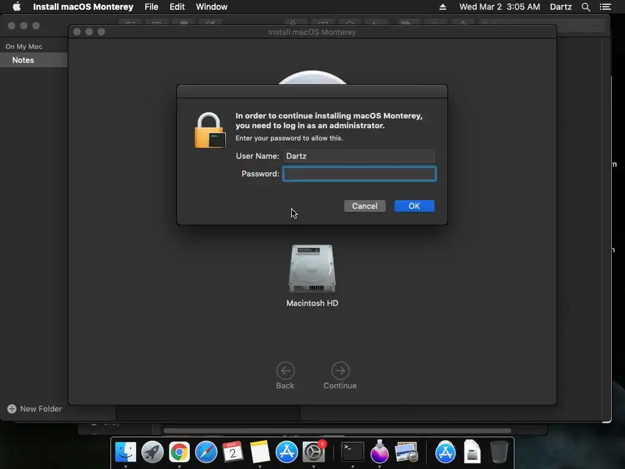Screen dimensions: 625x469
Task: Open the Window menu
Action: pos(212,7)
